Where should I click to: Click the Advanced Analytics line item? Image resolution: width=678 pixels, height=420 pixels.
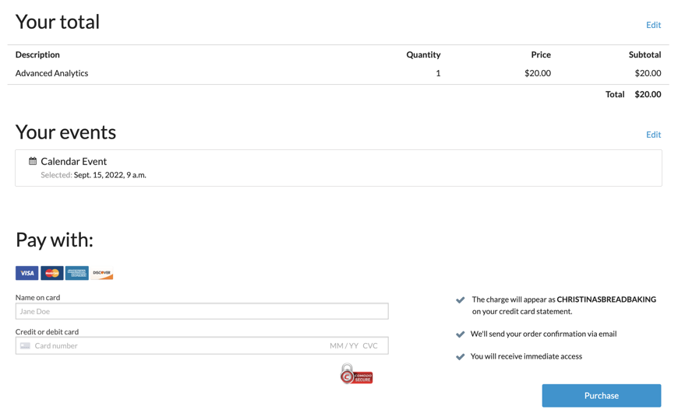(x=51, y=73)
